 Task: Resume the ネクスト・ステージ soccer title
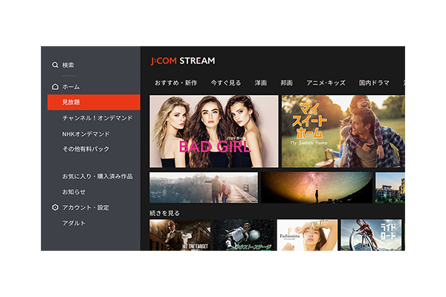point(244,235)
